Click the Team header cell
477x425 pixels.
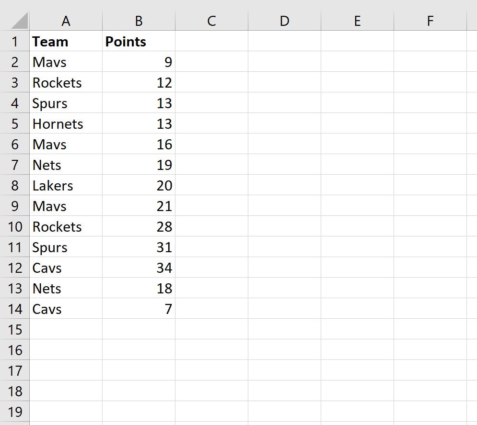click(66, 41)
